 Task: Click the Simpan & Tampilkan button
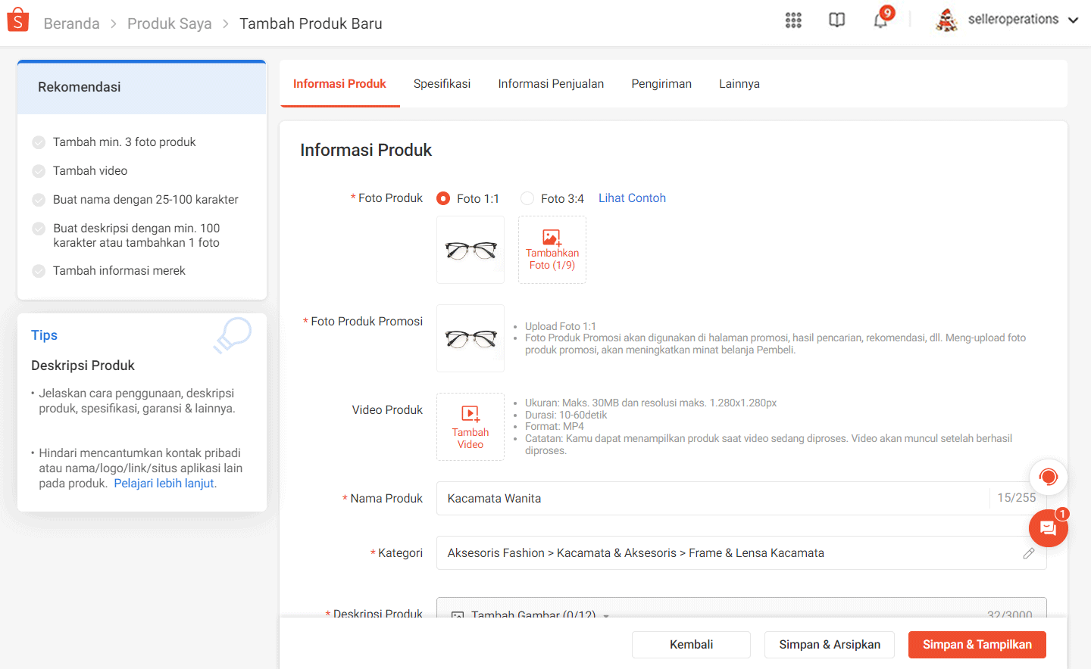(x=977, y=644)
